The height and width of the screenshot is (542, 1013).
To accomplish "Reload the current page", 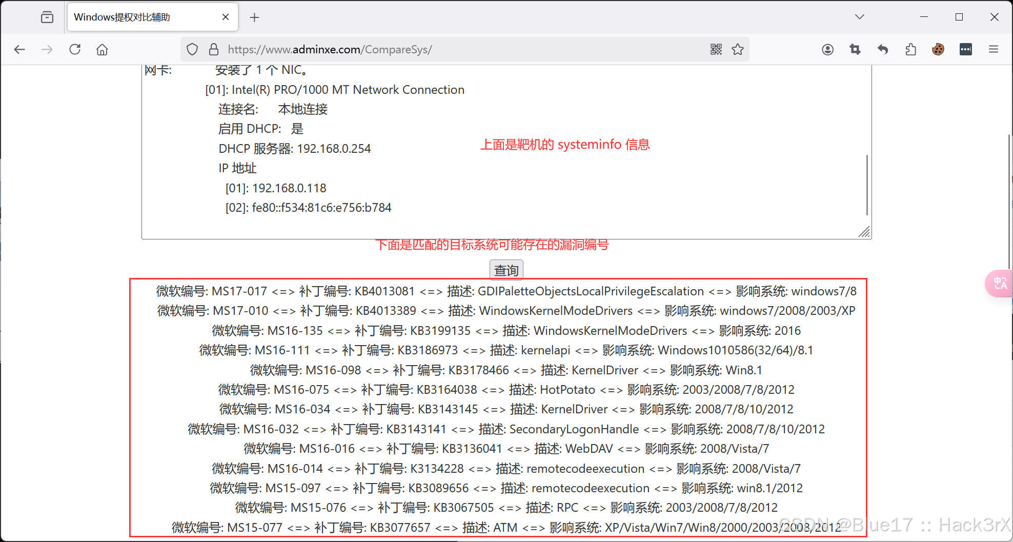I will pyautogui.click(x=75, y=49).
